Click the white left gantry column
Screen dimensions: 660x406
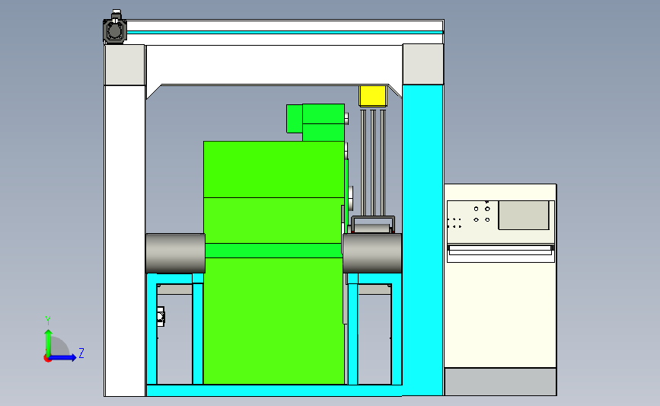point(125,240)
